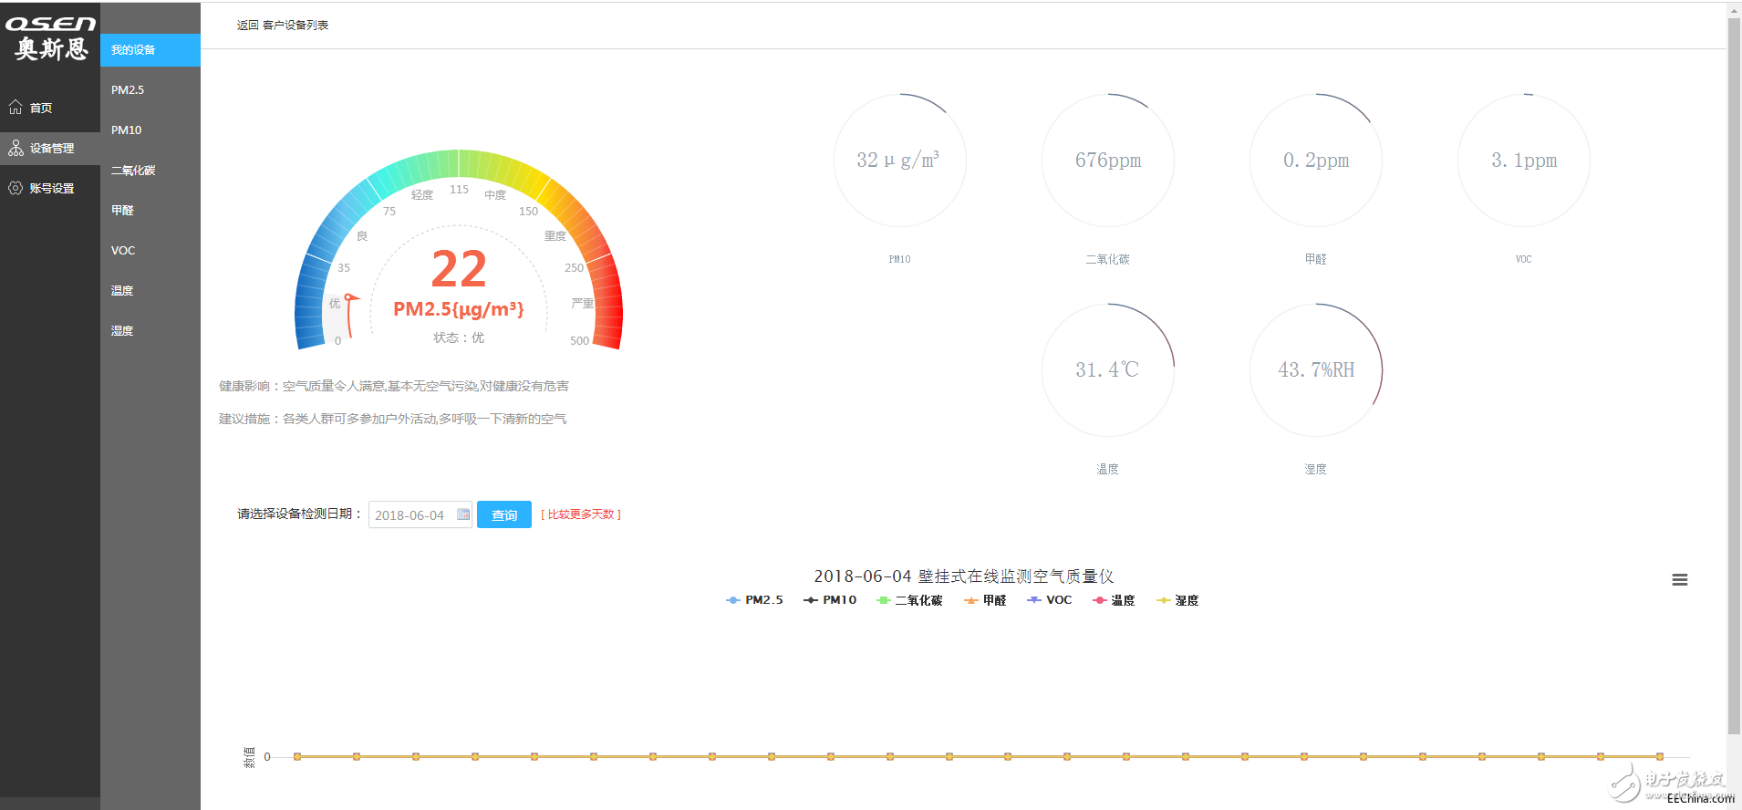Screen dimensions: 1742x810
Task: Toggle 甲醛 series in chart legend
Action: click(985, 600)
